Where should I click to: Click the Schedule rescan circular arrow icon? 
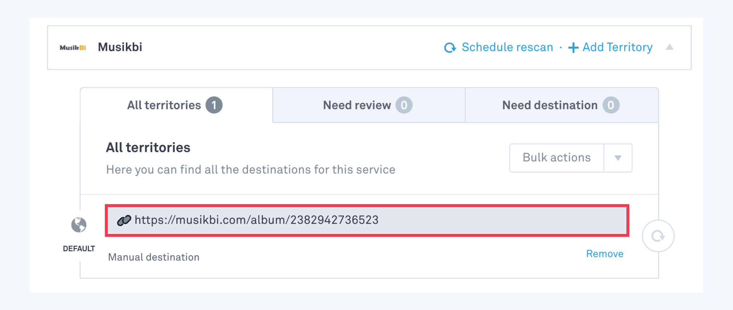coord(450,47)
